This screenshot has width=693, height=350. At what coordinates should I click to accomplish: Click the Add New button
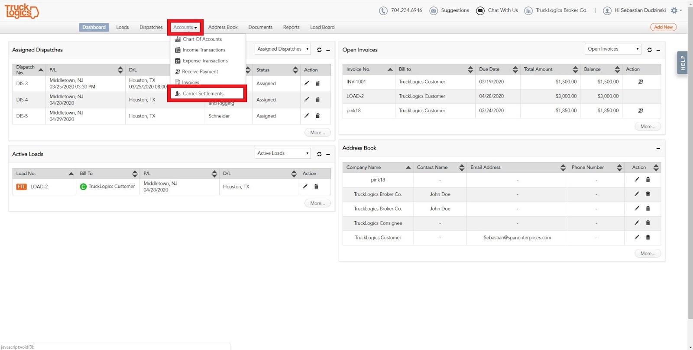pyautogui.click(x=663, y=27)
